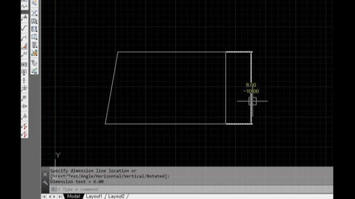Screen dimensions: 355x199
Task: Choose the Rotated command option
Action: click(157, 176)
